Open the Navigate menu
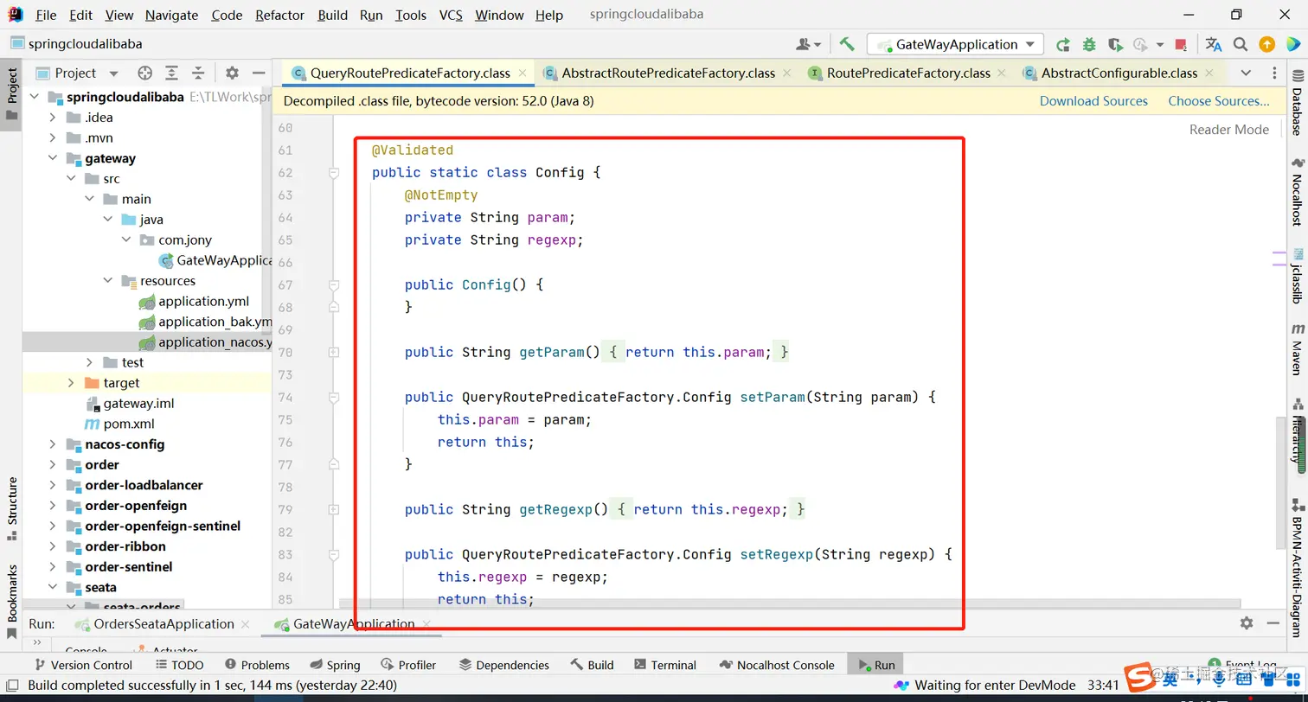Image resolution: width=1308 pixels, height=702 pixels. tap(171, 15)
